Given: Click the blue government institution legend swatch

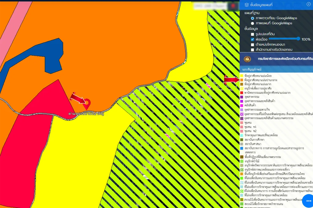Looking at the screenshot, I should [241, 148].
